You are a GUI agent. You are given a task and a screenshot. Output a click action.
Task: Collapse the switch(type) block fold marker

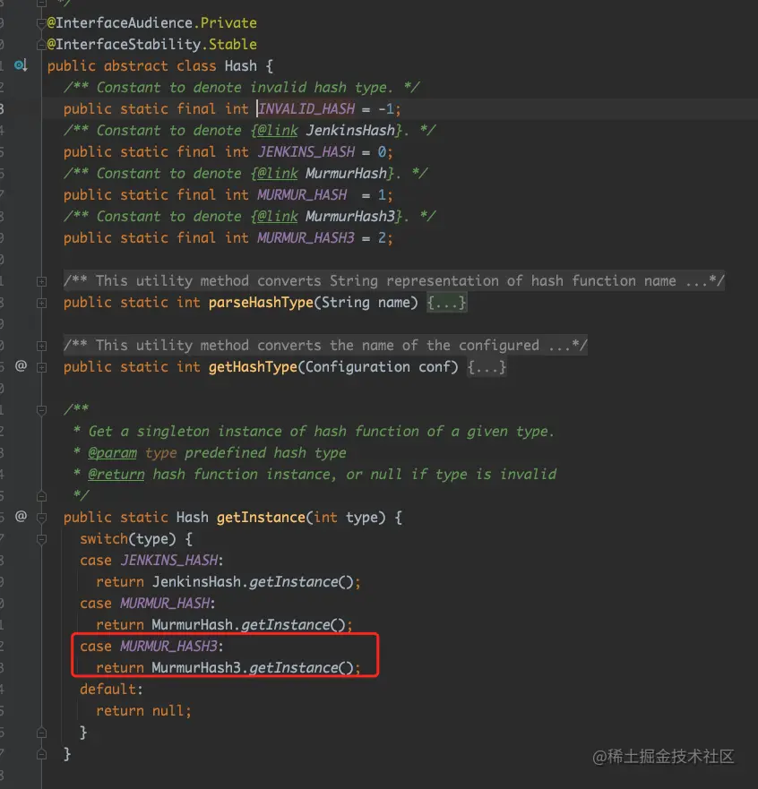(x=42, y=539)
